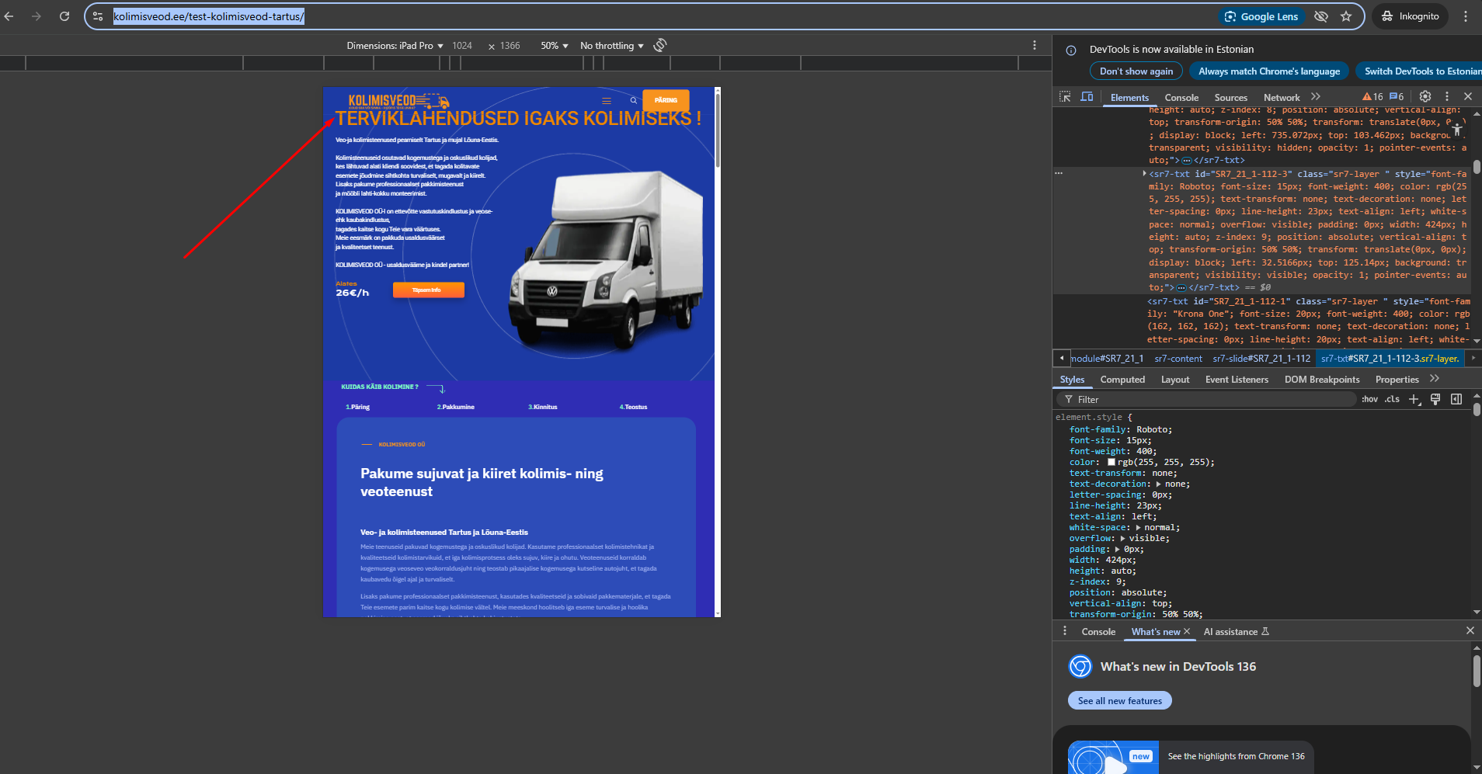Click the white color swatch in styles
Viewport: 1482px width, 774px height.
point(1111,462)
